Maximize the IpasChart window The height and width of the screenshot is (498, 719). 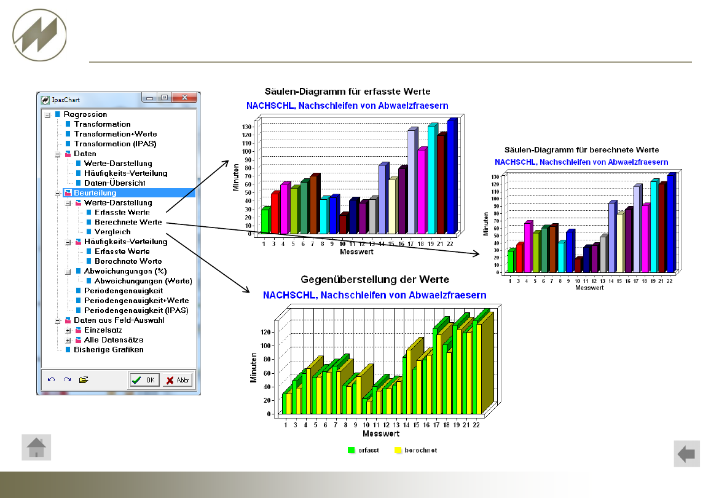(164, 98)
